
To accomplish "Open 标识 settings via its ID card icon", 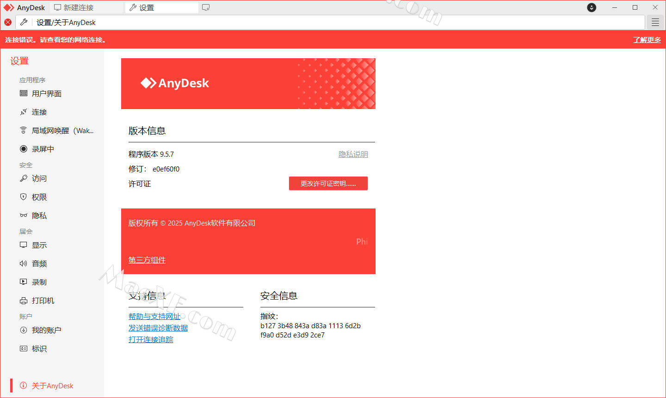I will click(x=24, y=349).
